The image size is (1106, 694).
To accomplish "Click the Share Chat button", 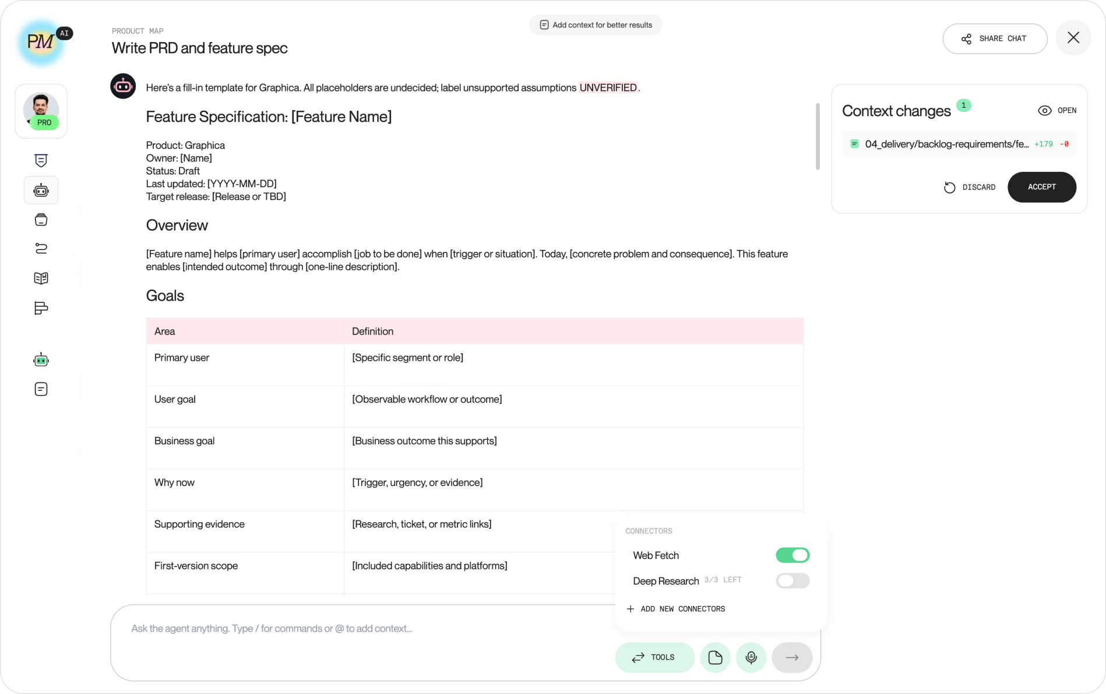I will (995, 38).
